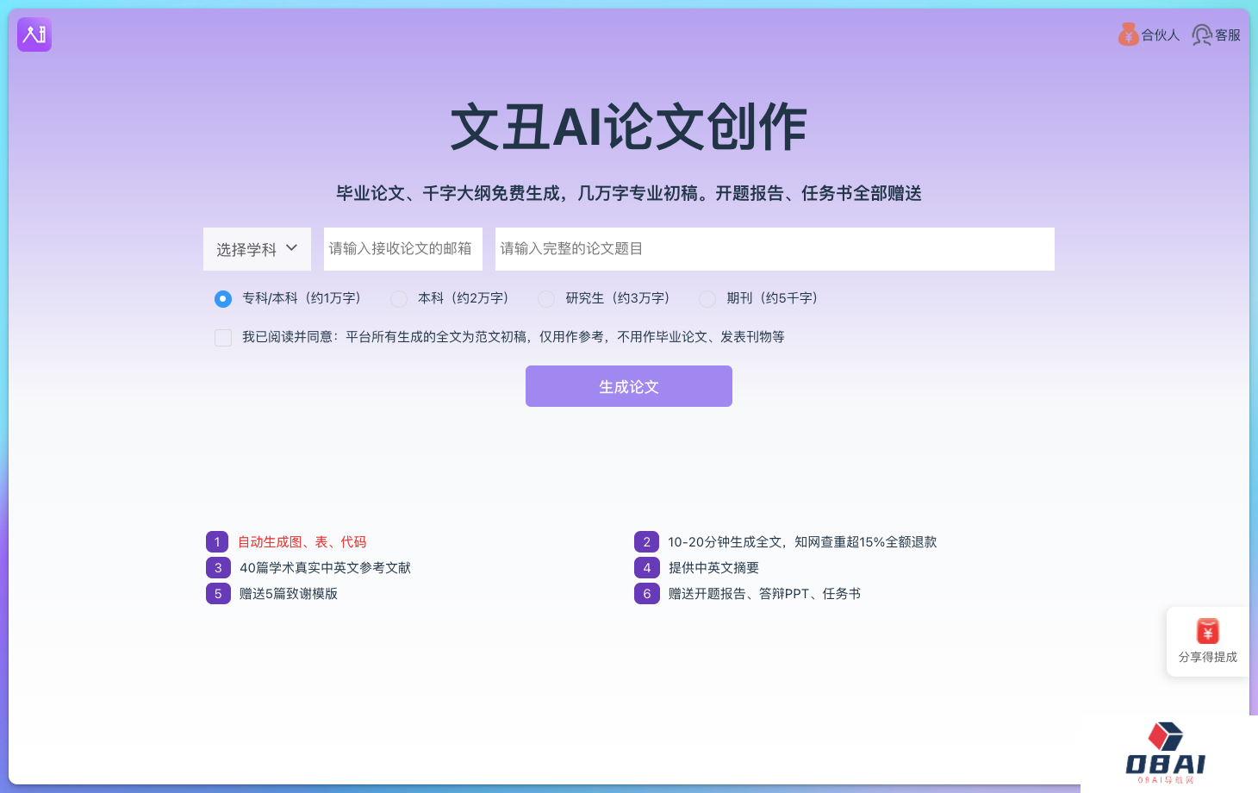Click the 客服 customer service icon
The width and height of the screenshot is (1258, 793).
coord(1201,34)
